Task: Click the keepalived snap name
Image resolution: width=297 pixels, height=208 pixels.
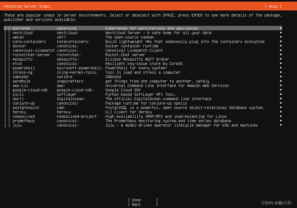Action: [x=24, y=117]
